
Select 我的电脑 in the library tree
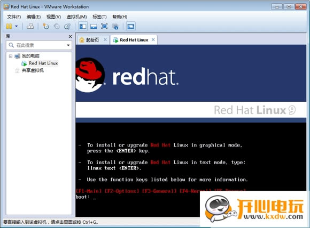[x=30, y=56]
